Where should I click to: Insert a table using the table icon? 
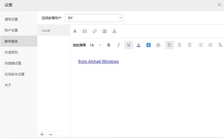click(105, 31)
